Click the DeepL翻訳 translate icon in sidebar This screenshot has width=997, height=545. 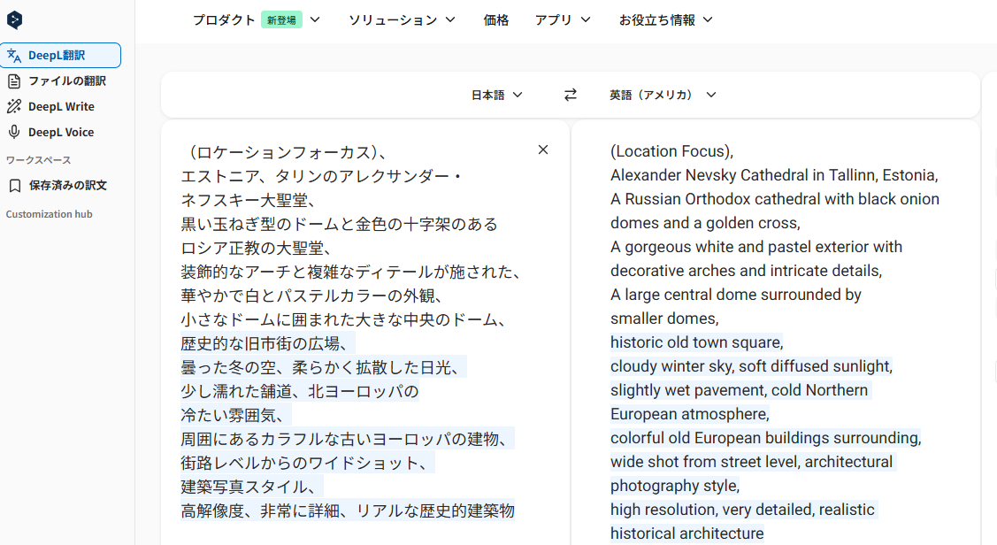point(14,55)
